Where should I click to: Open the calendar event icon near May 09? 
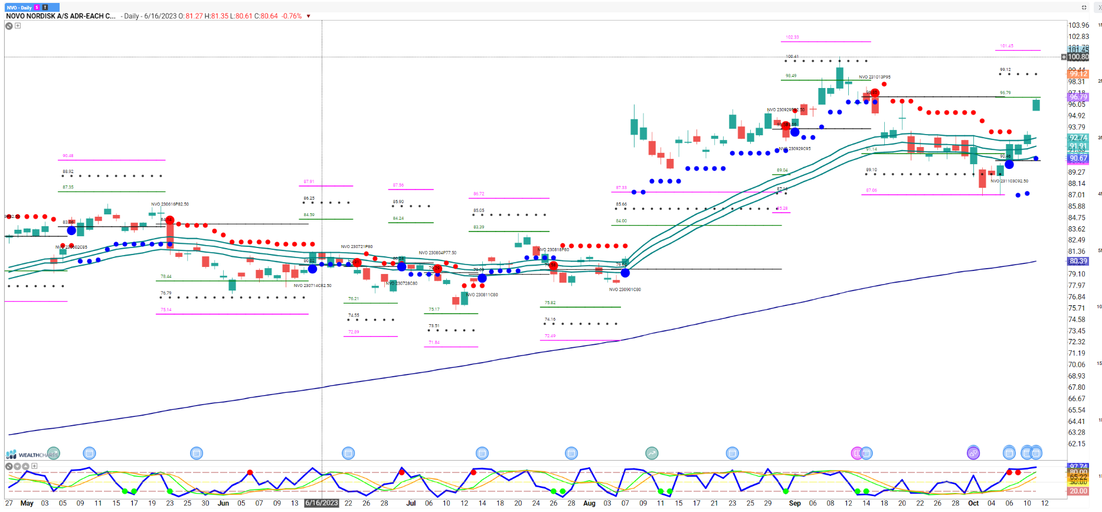[89, 453]
